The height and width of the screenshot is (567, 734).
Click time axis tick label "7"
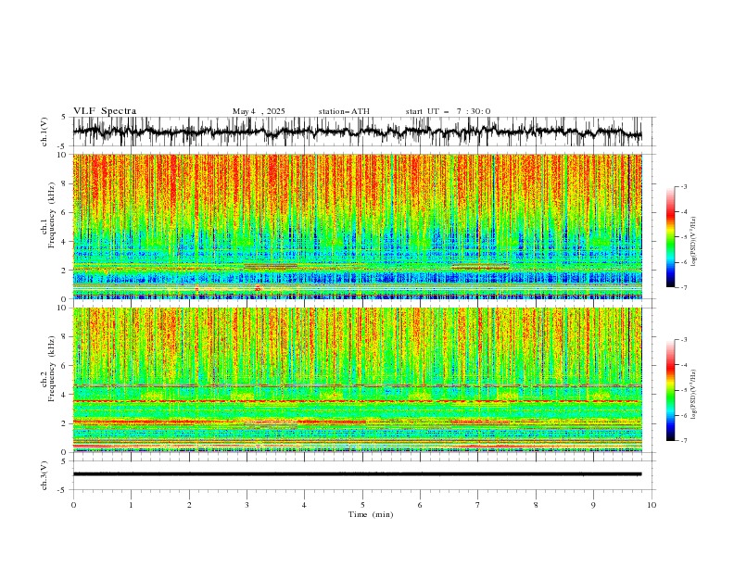pos(478,505)
